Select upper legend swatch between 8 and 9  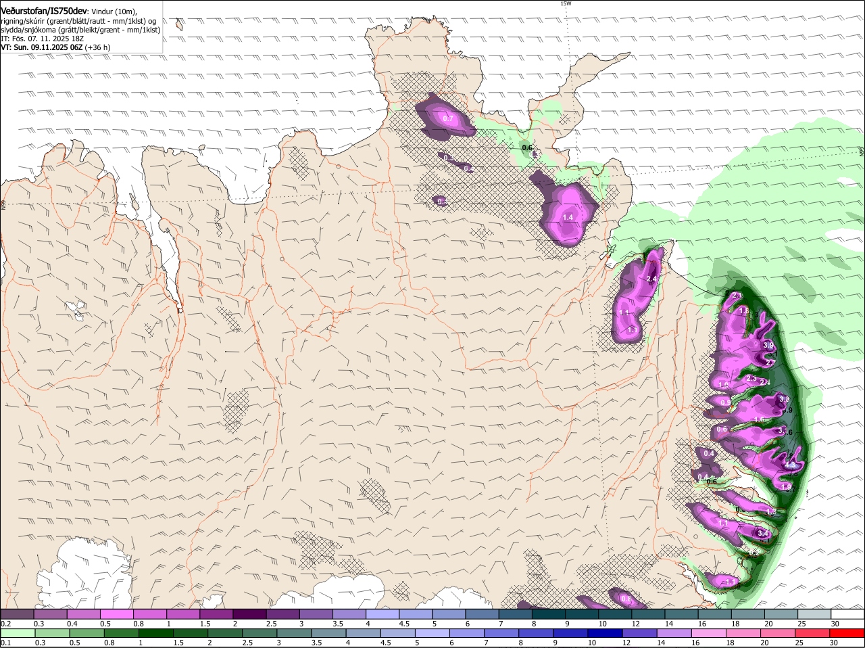[549, 614]
